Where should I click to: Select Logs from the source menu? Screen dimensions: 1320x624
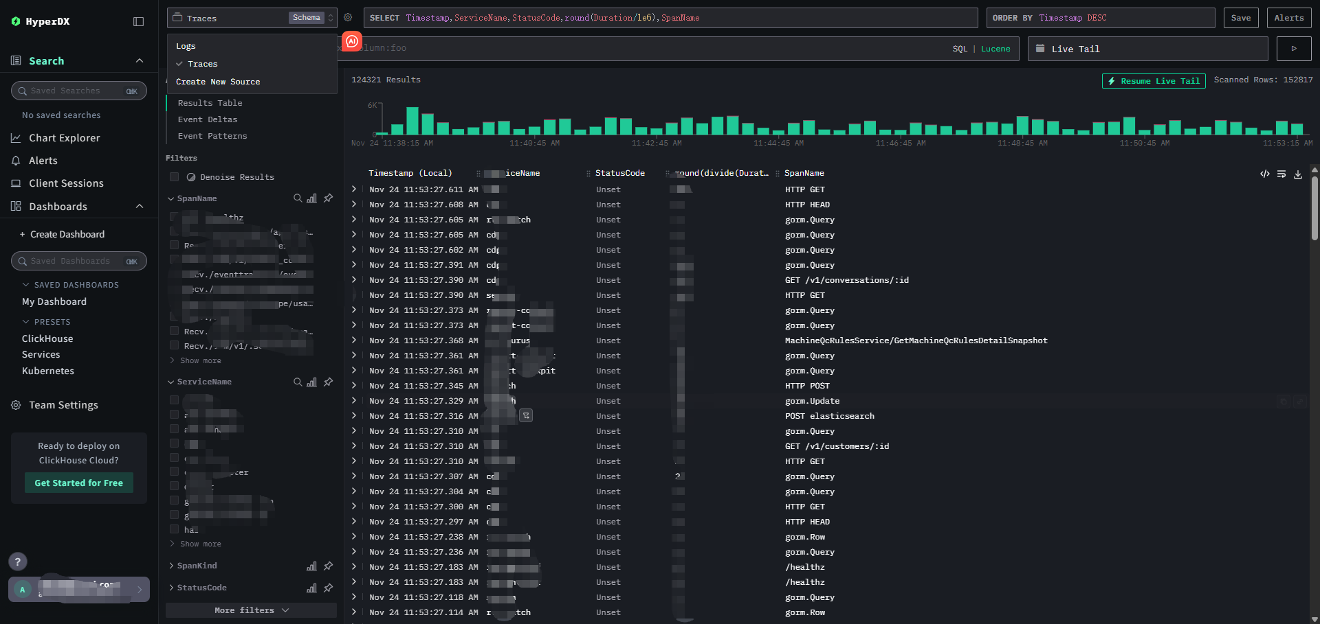pos(186,46)
